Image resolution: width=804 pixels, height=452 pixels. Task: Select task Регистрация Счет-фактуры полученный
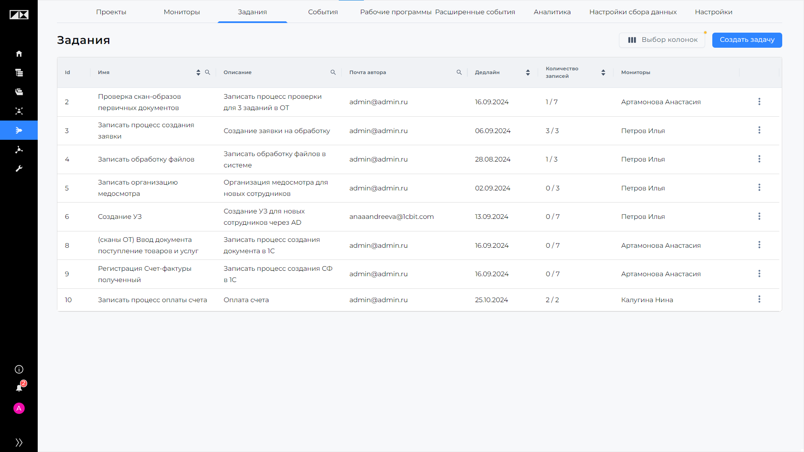(144, 274)
